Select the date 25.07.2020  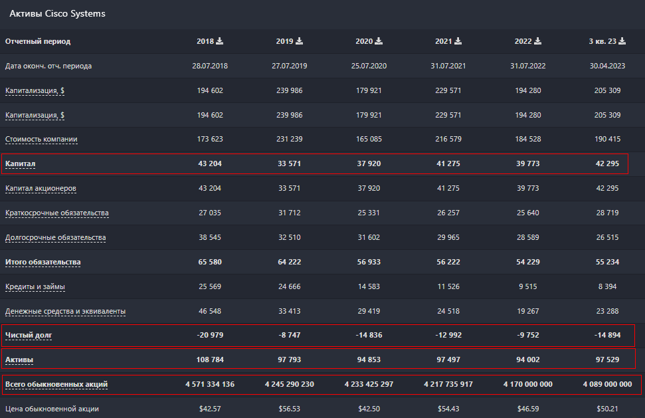[x=369, y=66]
